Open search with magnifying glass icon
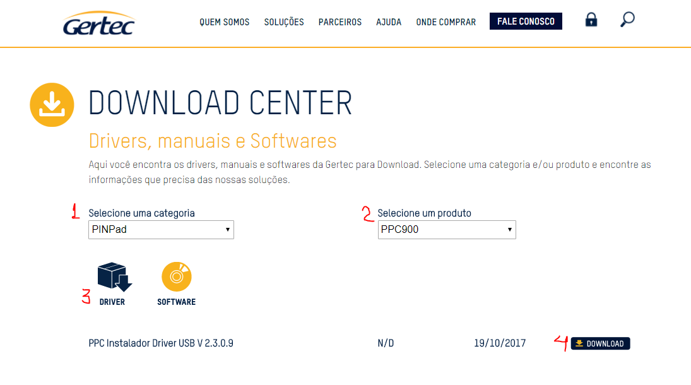The height and width of the screenshot is (385, 691). (627, 20)
